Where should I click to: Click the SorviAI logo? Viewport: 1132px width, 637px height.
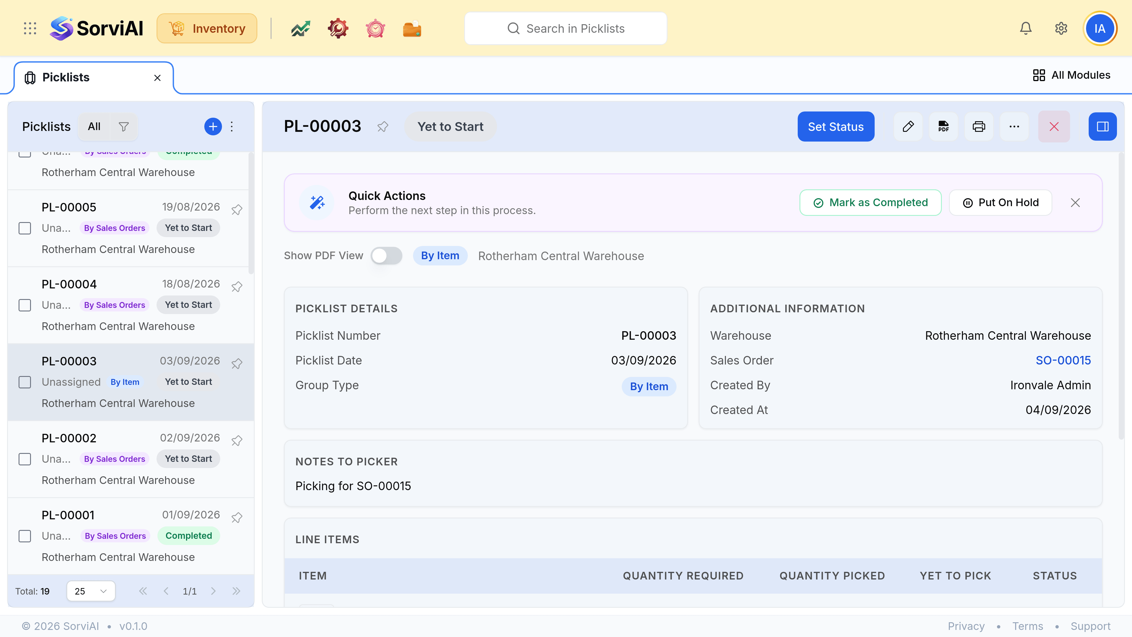click(x=97, y=29)
